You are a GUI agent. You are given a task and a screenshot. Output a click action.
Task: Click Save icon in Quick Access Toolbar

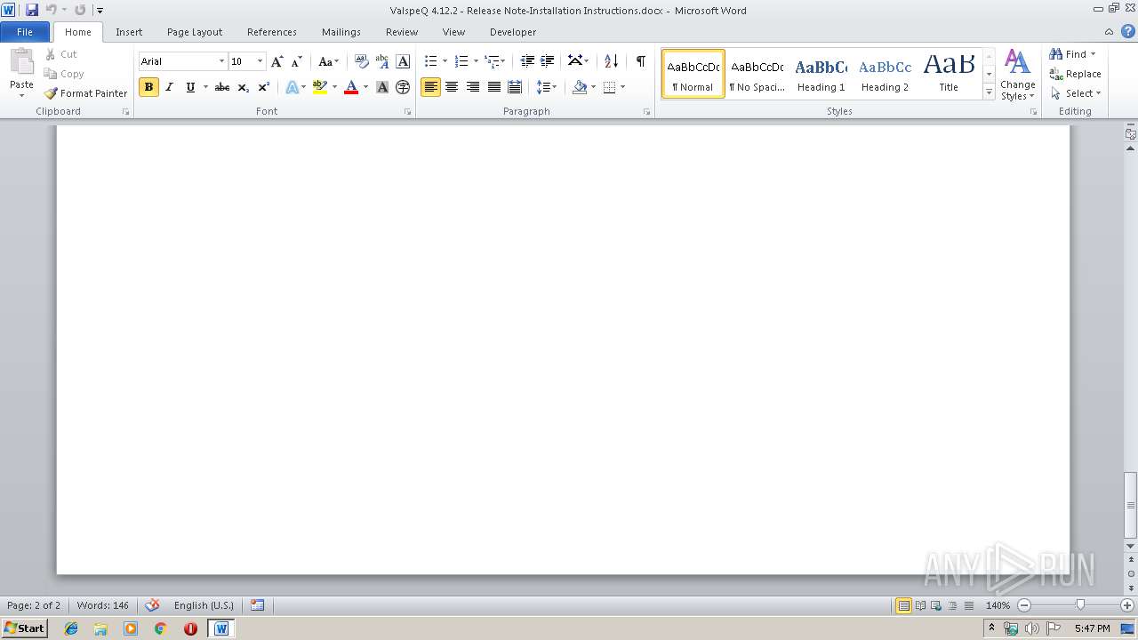click(x=32, y=10)
